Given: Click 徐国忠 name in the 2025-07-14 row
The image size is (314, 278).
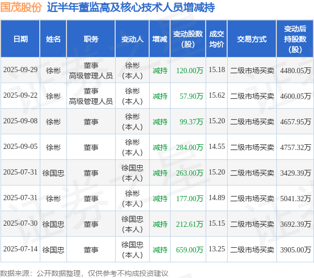Looking at the screenshot, I should point(53,250).
